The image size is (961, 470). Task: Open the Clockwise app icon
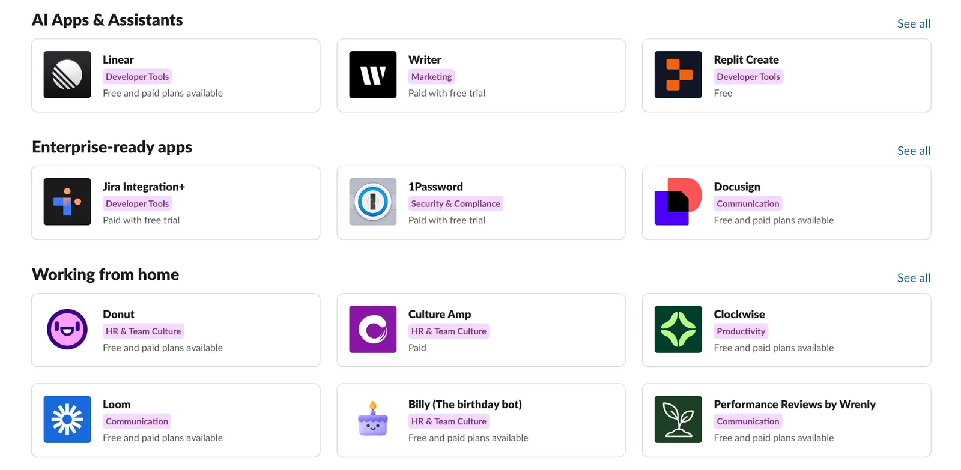tap(678, 329)
